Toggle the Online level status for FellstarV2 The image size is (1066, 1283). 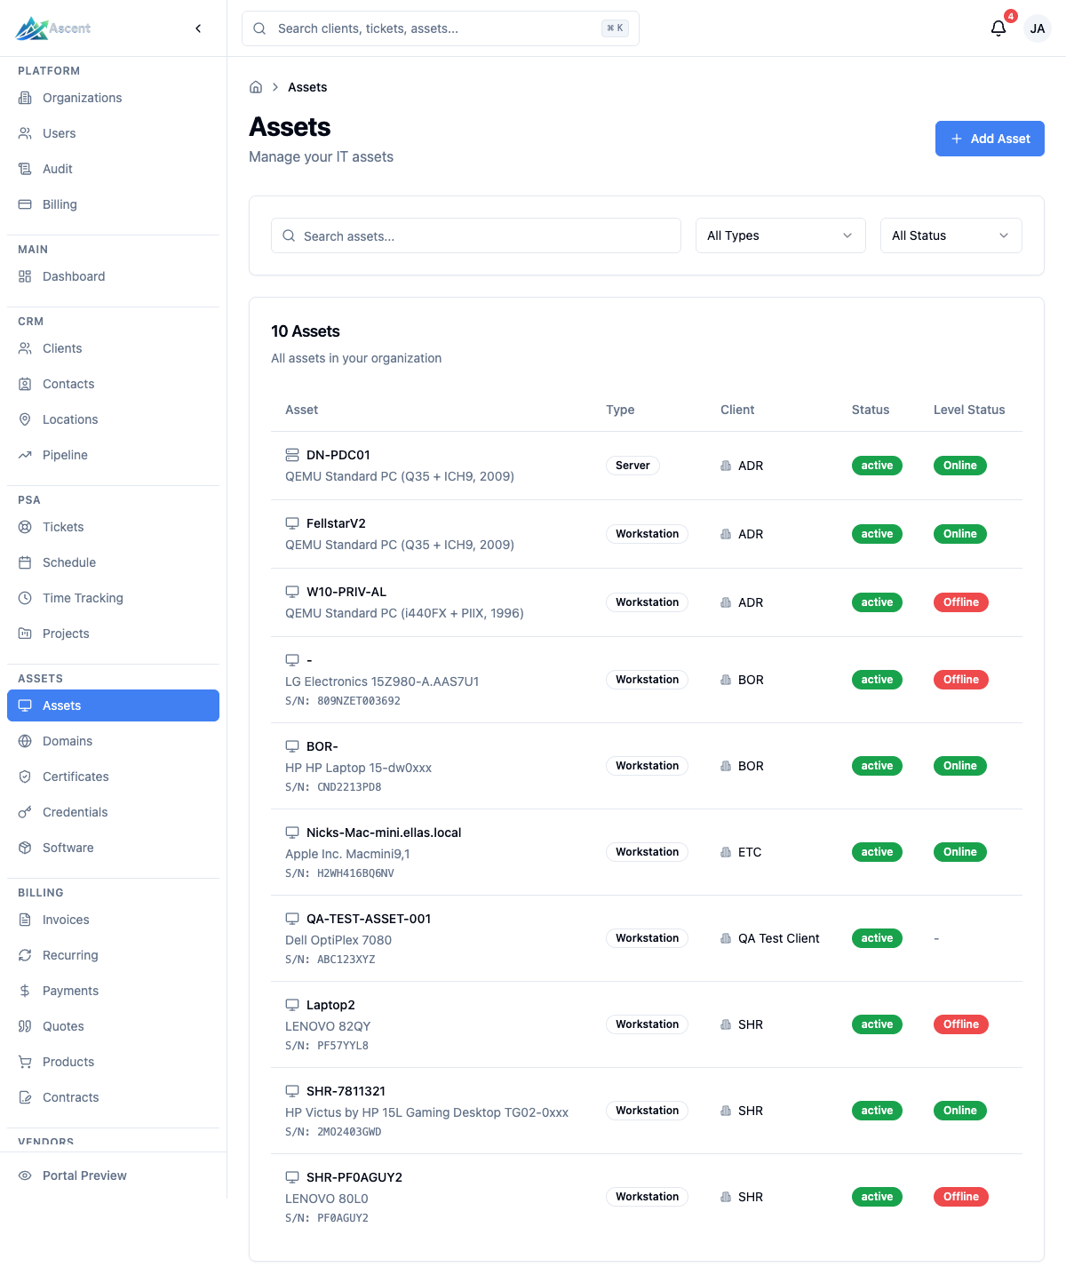click(x=959, y=534)
